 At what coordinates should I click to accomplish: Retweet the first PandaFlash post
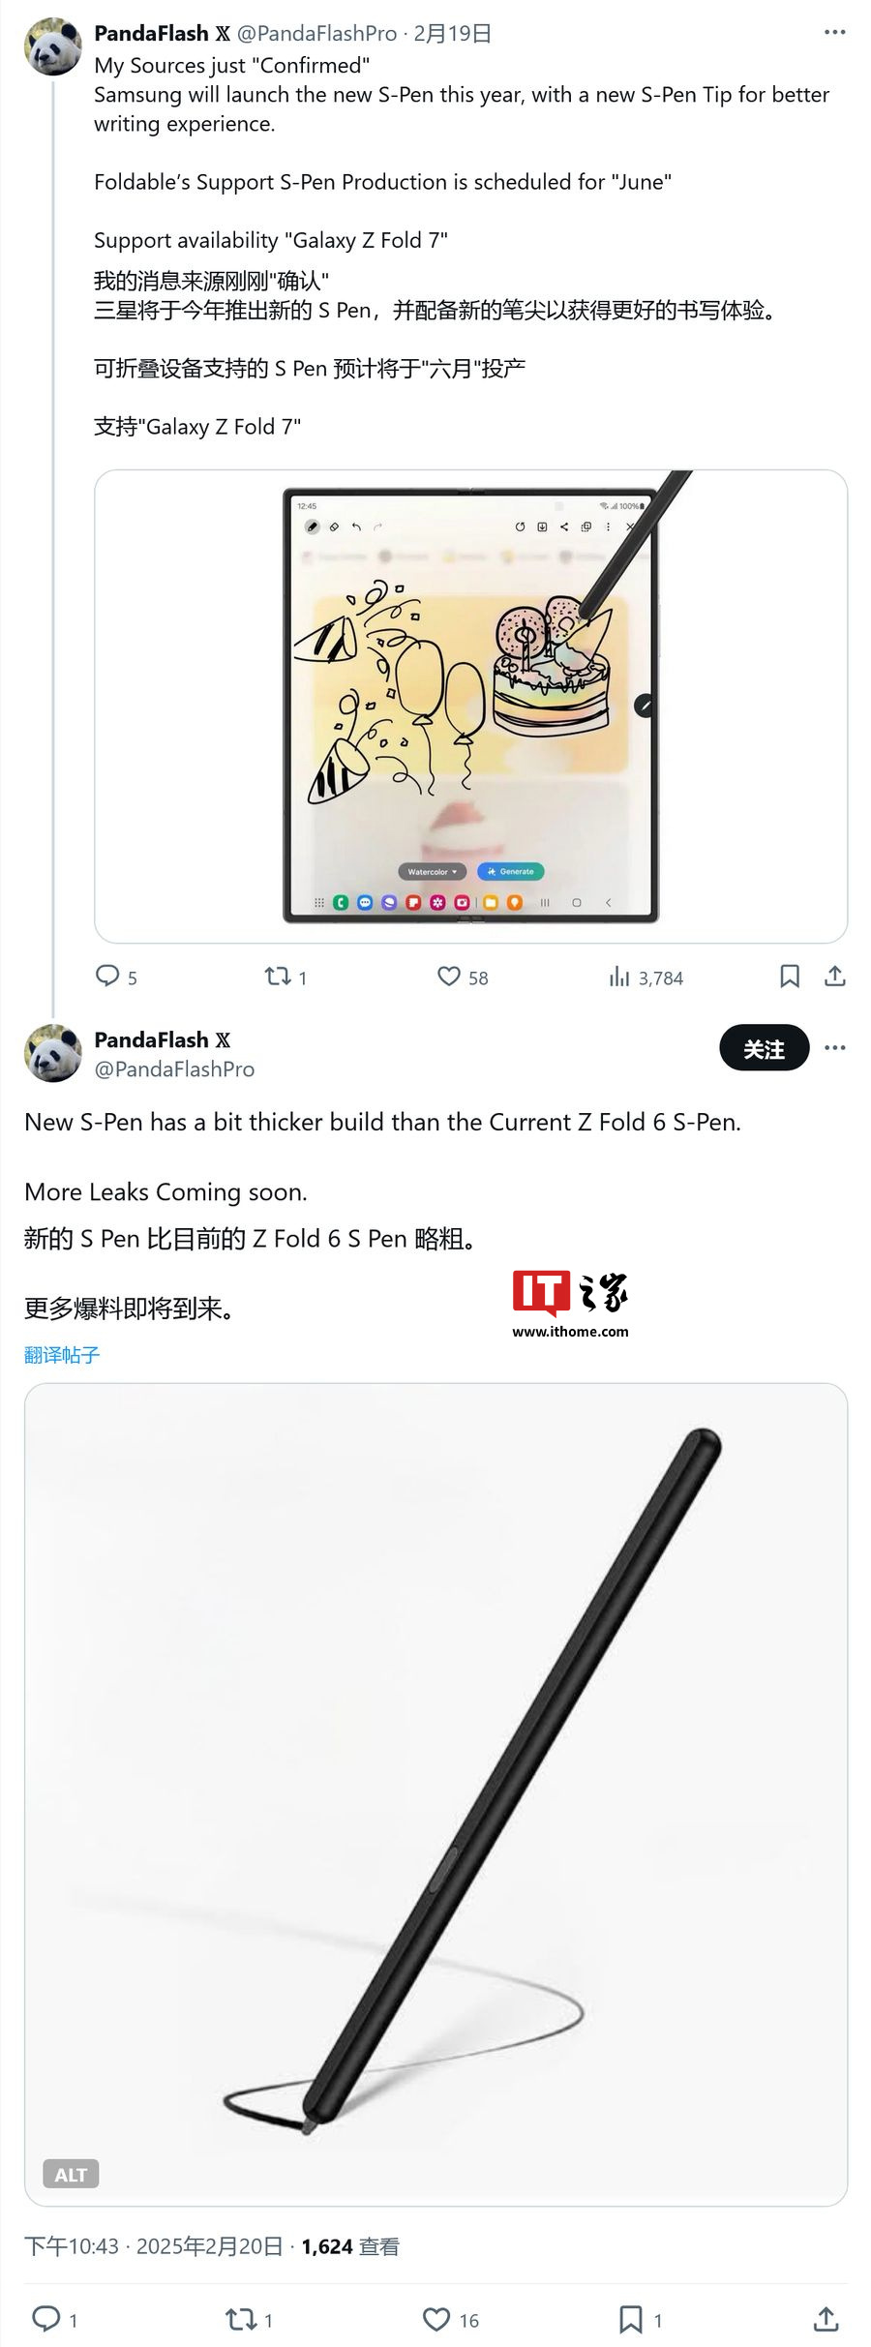(285, 977)
